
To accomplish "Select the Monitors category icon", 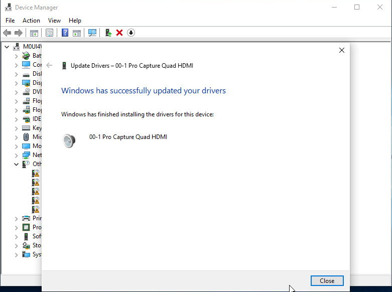I will [x=26, y=146].
